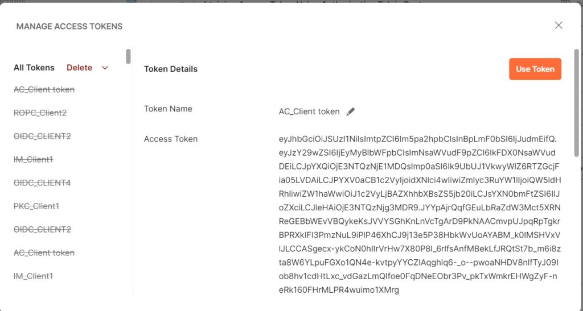Image resolution: width=583 pixels, height=311 pixels.
Task: Choose the first IM_Client1 token
Action: pyautogui.click(x=34, y=160)
